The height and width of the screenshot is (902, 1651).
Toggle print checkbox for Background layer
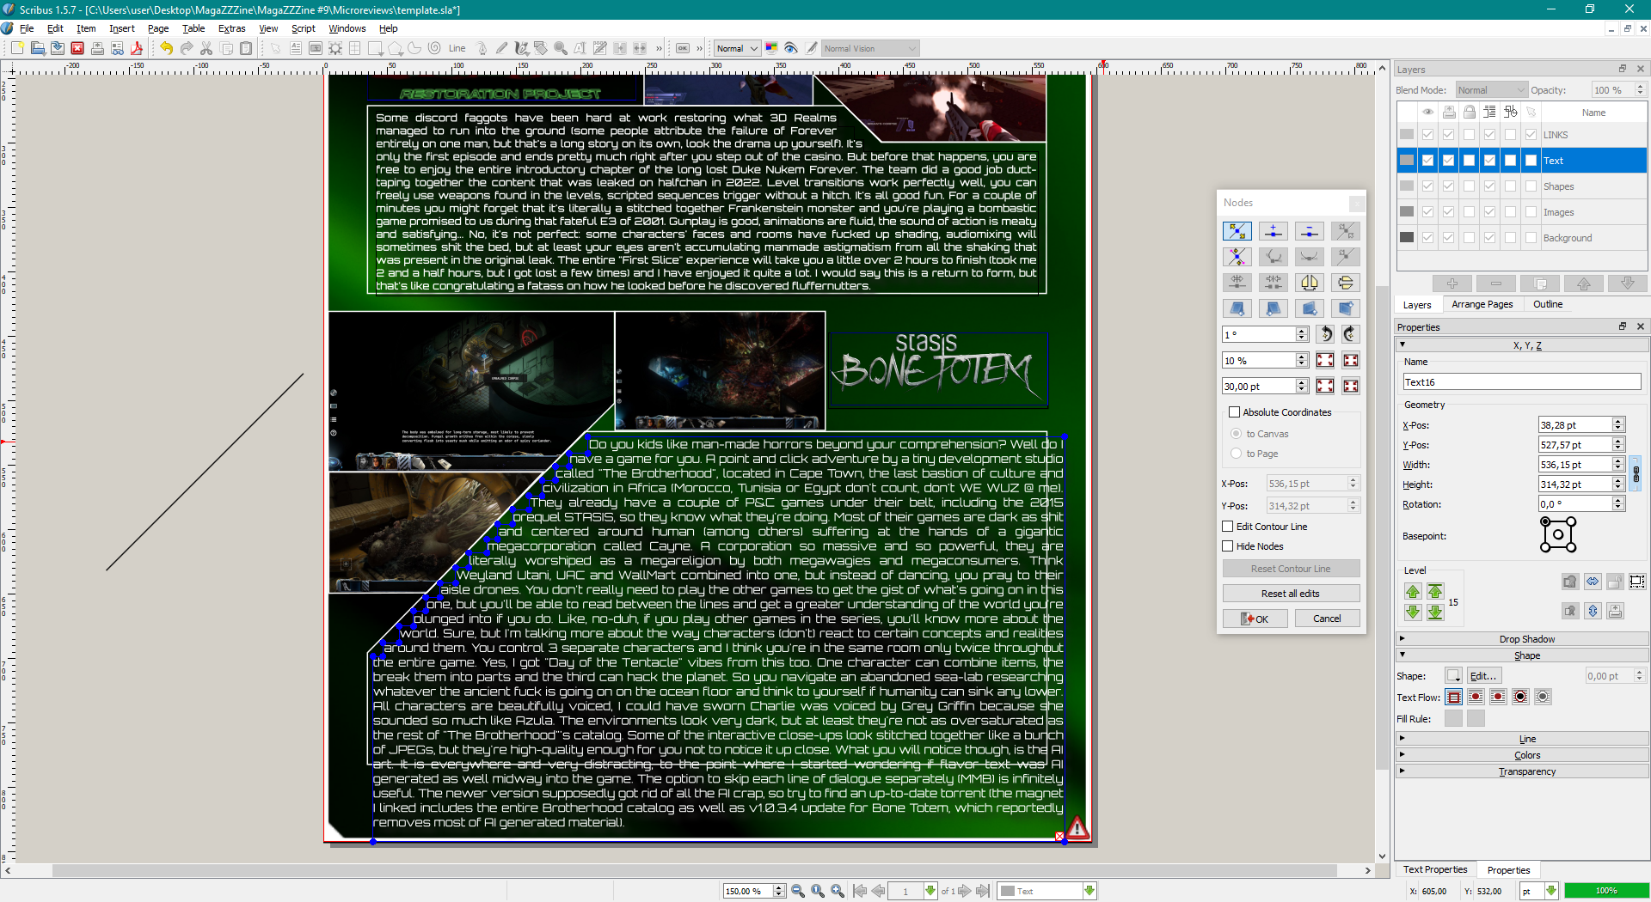[x=1449, y=238]
